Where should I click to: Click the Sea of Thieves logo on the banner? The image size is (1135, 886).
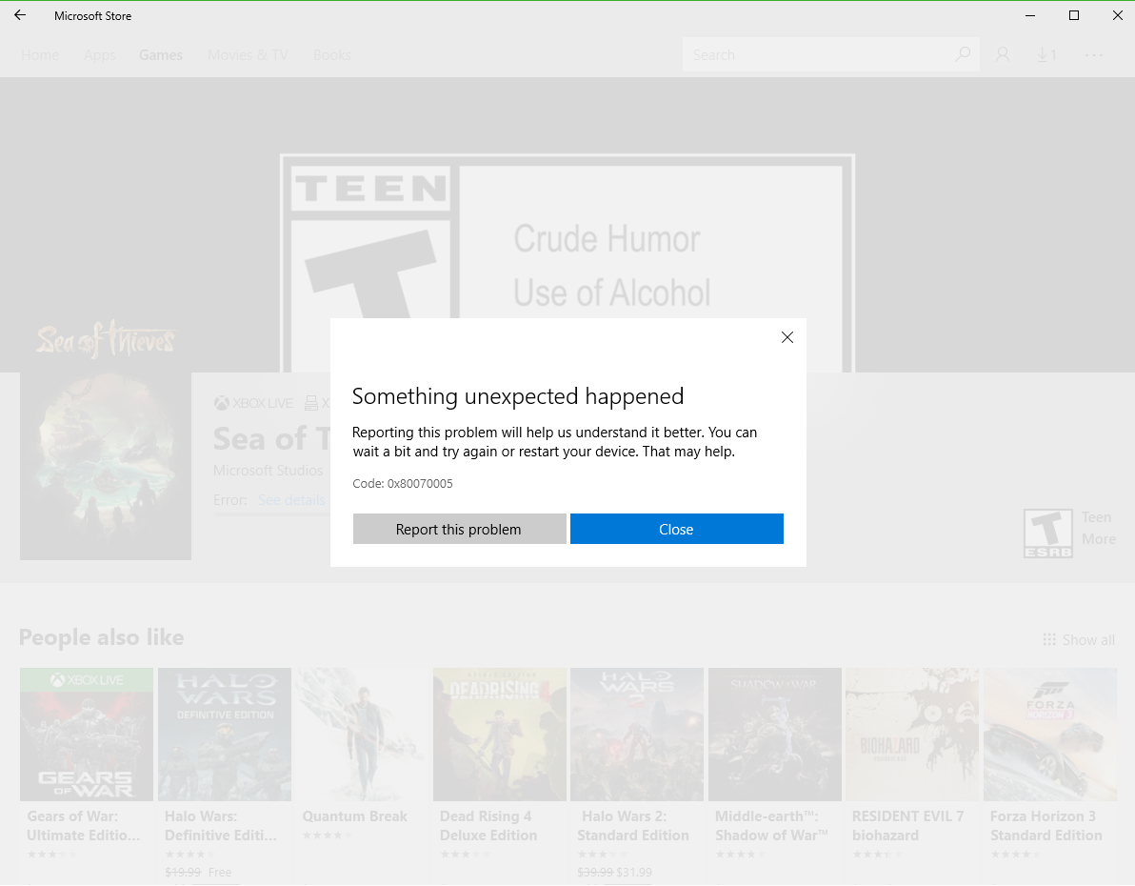(x=106, y=340)
